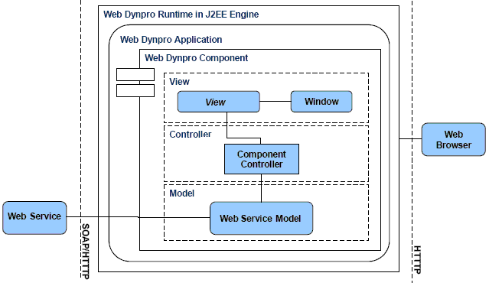Click the italic View box

pyautogui.click(x=218, y=102)
